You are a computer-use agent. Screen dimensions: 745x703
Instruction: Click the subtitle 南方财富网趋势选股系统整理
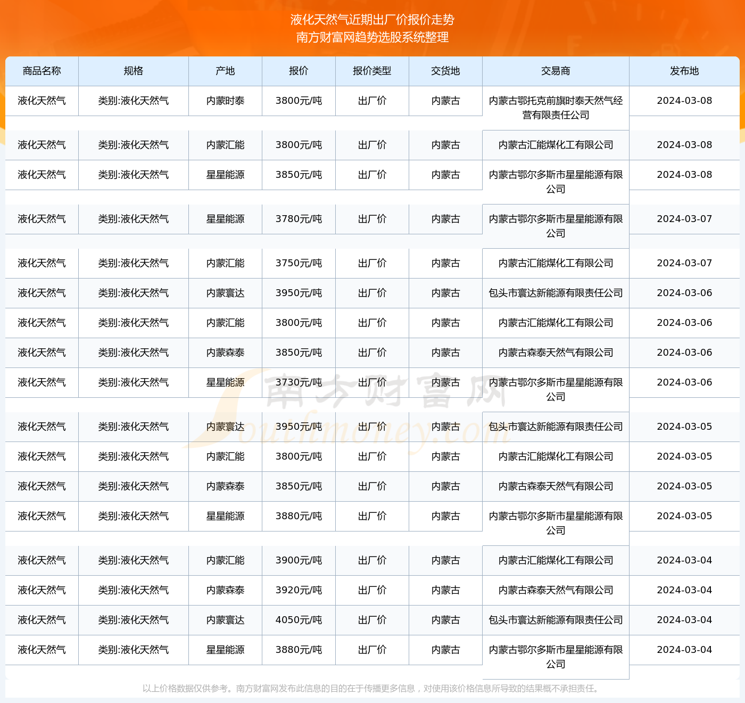pyautogui.click(x=372, y=37)
